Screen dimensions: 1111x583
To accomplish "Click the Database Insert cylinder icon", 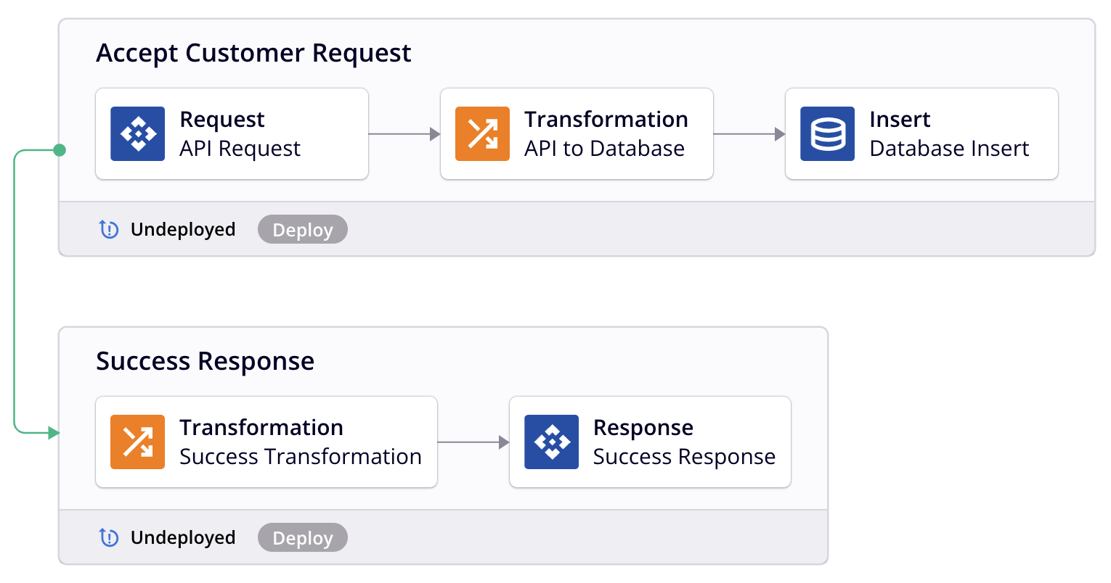I will coord(827,134).
